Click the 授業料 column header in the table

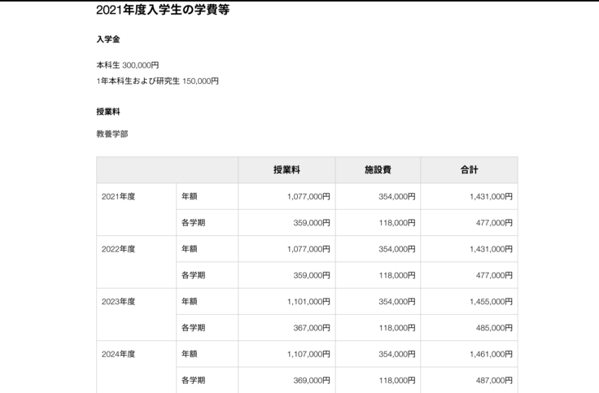pos(286,170)
